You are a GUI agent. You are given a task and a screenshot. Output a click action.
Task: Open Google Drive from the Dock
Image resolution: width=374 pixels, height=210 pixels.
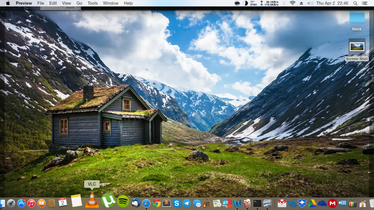click(312, 203)
